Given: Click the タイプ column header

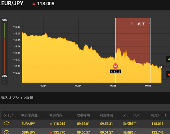Looking at the screenshot, I should (8, 115).
